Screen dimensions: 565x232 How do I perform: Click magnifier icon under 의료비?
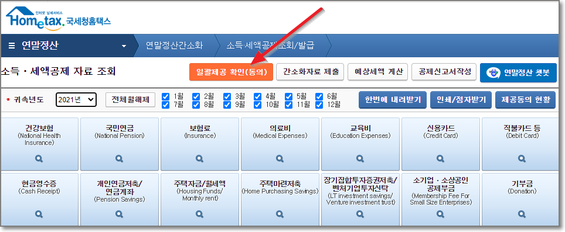(280, 158)
